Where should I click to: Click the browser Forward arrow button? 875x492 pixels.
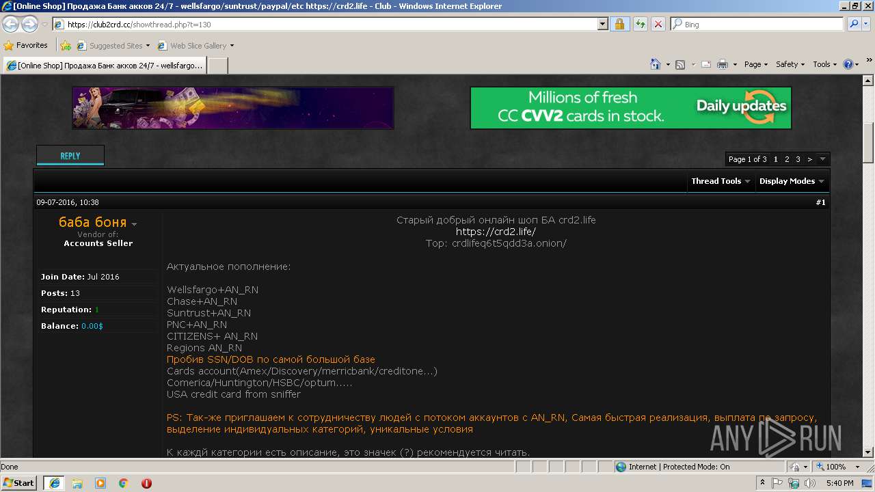point(29,24)
